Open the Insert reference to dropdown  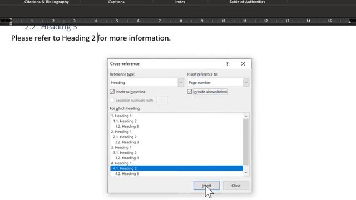click(246, 83)
